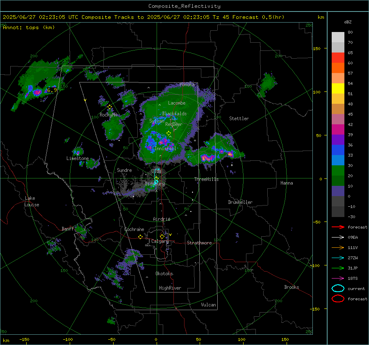Click the Lacombe city label
The height and width of the screenshot is (345, 369).
pyautogui.click(x=177, y=103)
